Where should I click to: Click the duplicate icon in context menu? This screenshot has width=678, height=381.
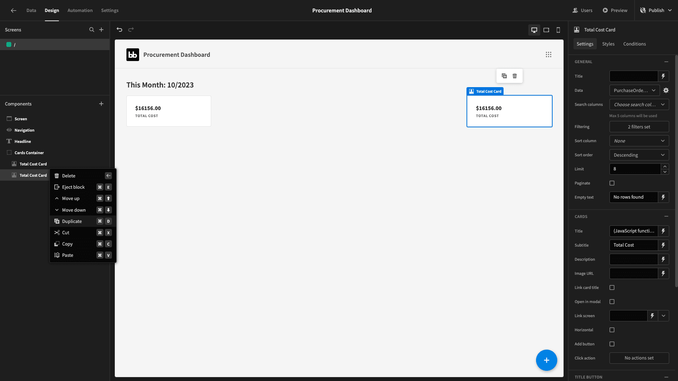56,221
